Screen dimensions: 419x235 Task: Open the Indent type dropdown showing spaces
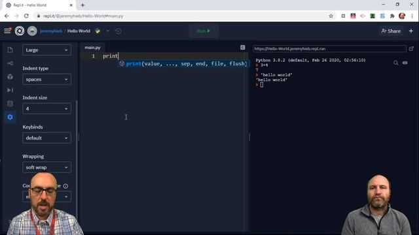pyautogui.click(x=46, y=80)
